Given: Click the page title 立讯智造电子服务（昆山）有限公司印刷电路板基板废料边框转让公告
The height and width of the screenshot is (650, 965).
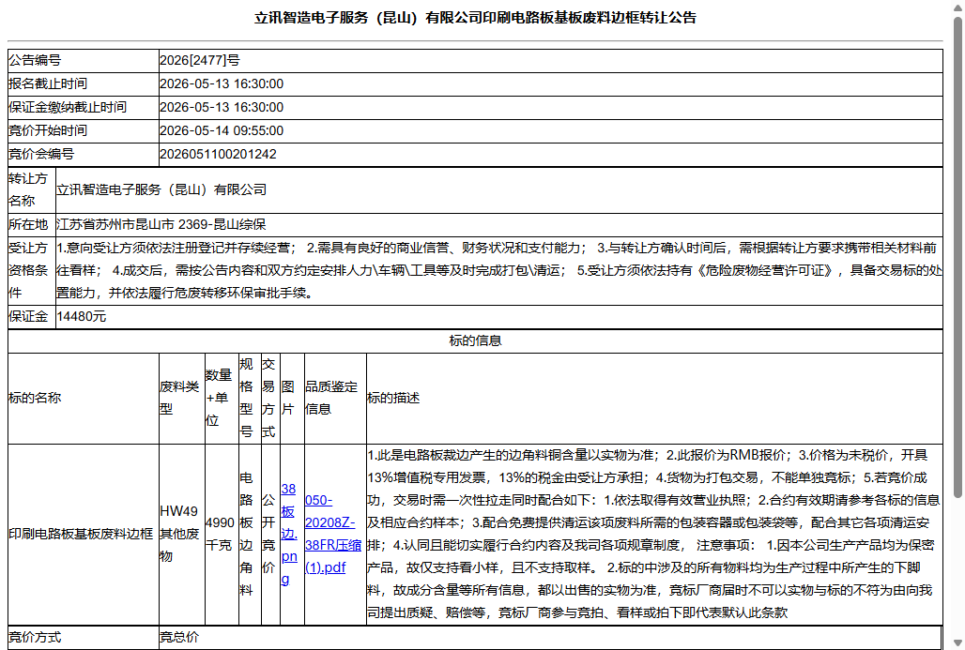Looking at the screenshot, I should 475,18.
